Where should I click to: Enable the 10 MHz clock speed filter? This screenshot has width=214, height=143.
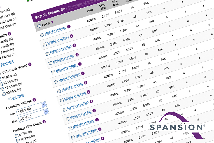pyautogui.click(x=0, y=79)
